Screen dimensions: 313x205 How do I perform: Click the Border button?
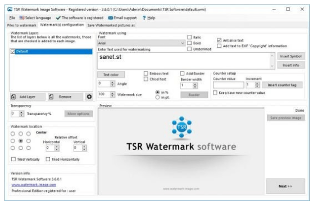point(194,95)
